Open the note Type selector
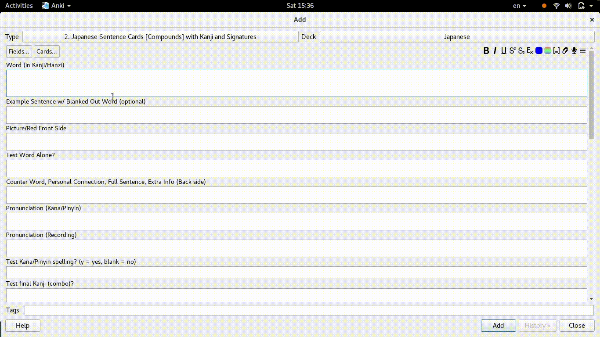Image resolution: width=600 pixels, height=337 pixels. tap(160, 37)
